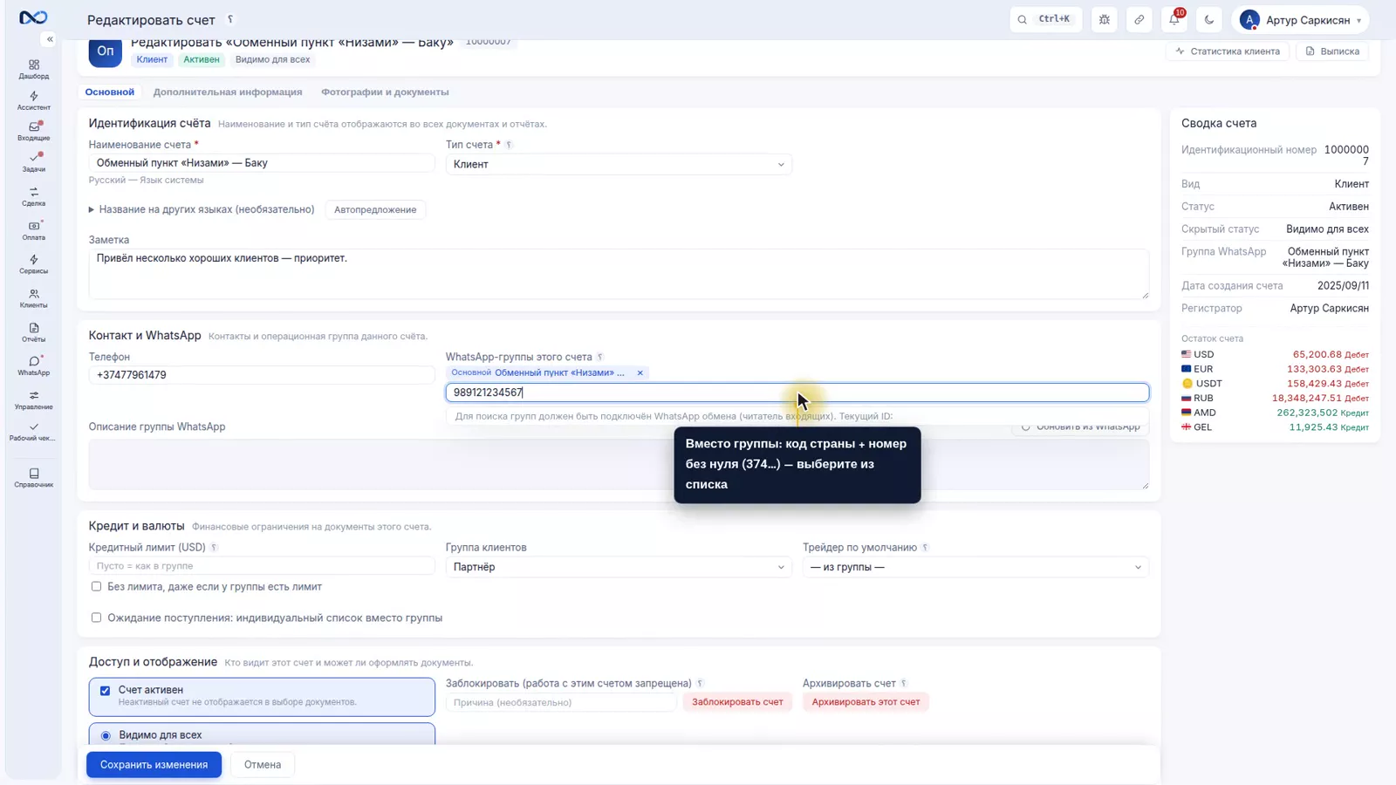Image resolution: width=1396 pixels, height=785 pixels.
Task: Open 'Группа клиентов' dropdown
Action: pos(619,567)
